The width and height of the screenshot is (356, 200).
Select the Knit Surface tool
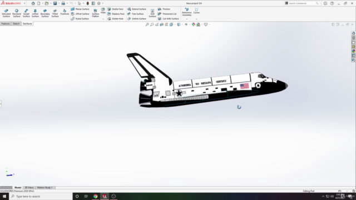[152, 13]
